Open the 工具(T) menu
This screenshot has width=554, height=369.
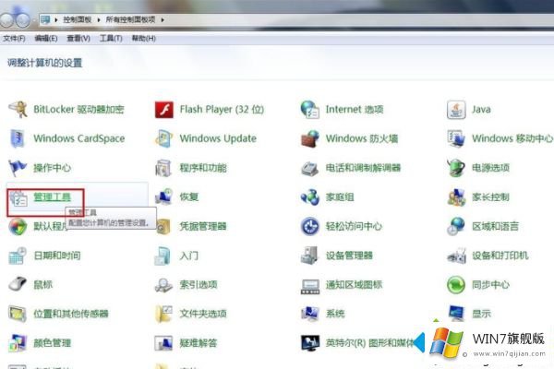coord(111,38)
